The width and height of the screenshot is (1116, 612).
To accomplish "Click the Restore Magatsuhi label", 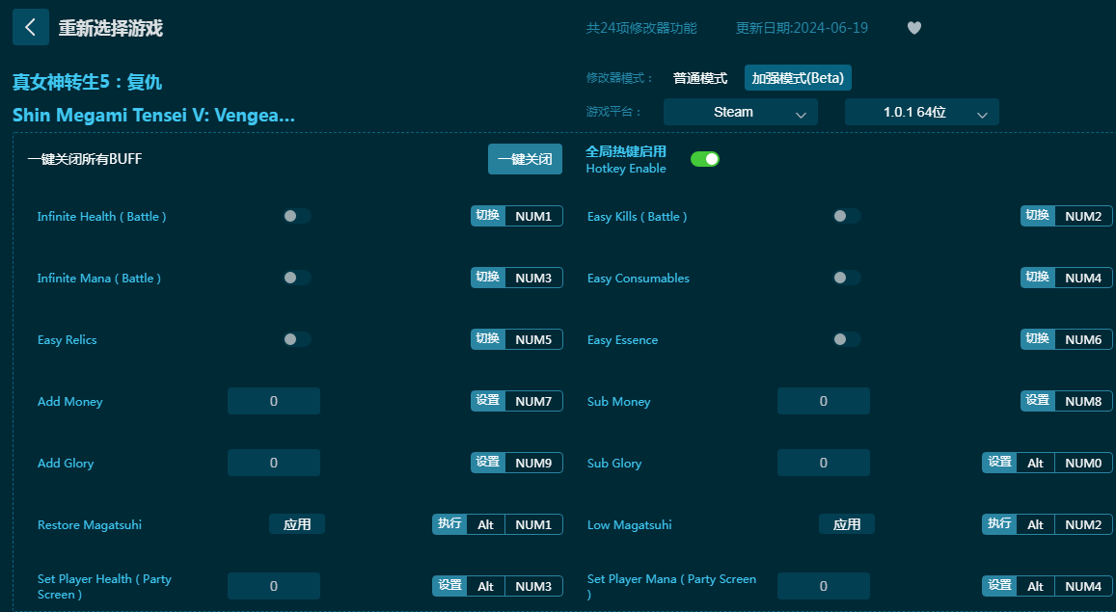I will click(x=90, y=524).
